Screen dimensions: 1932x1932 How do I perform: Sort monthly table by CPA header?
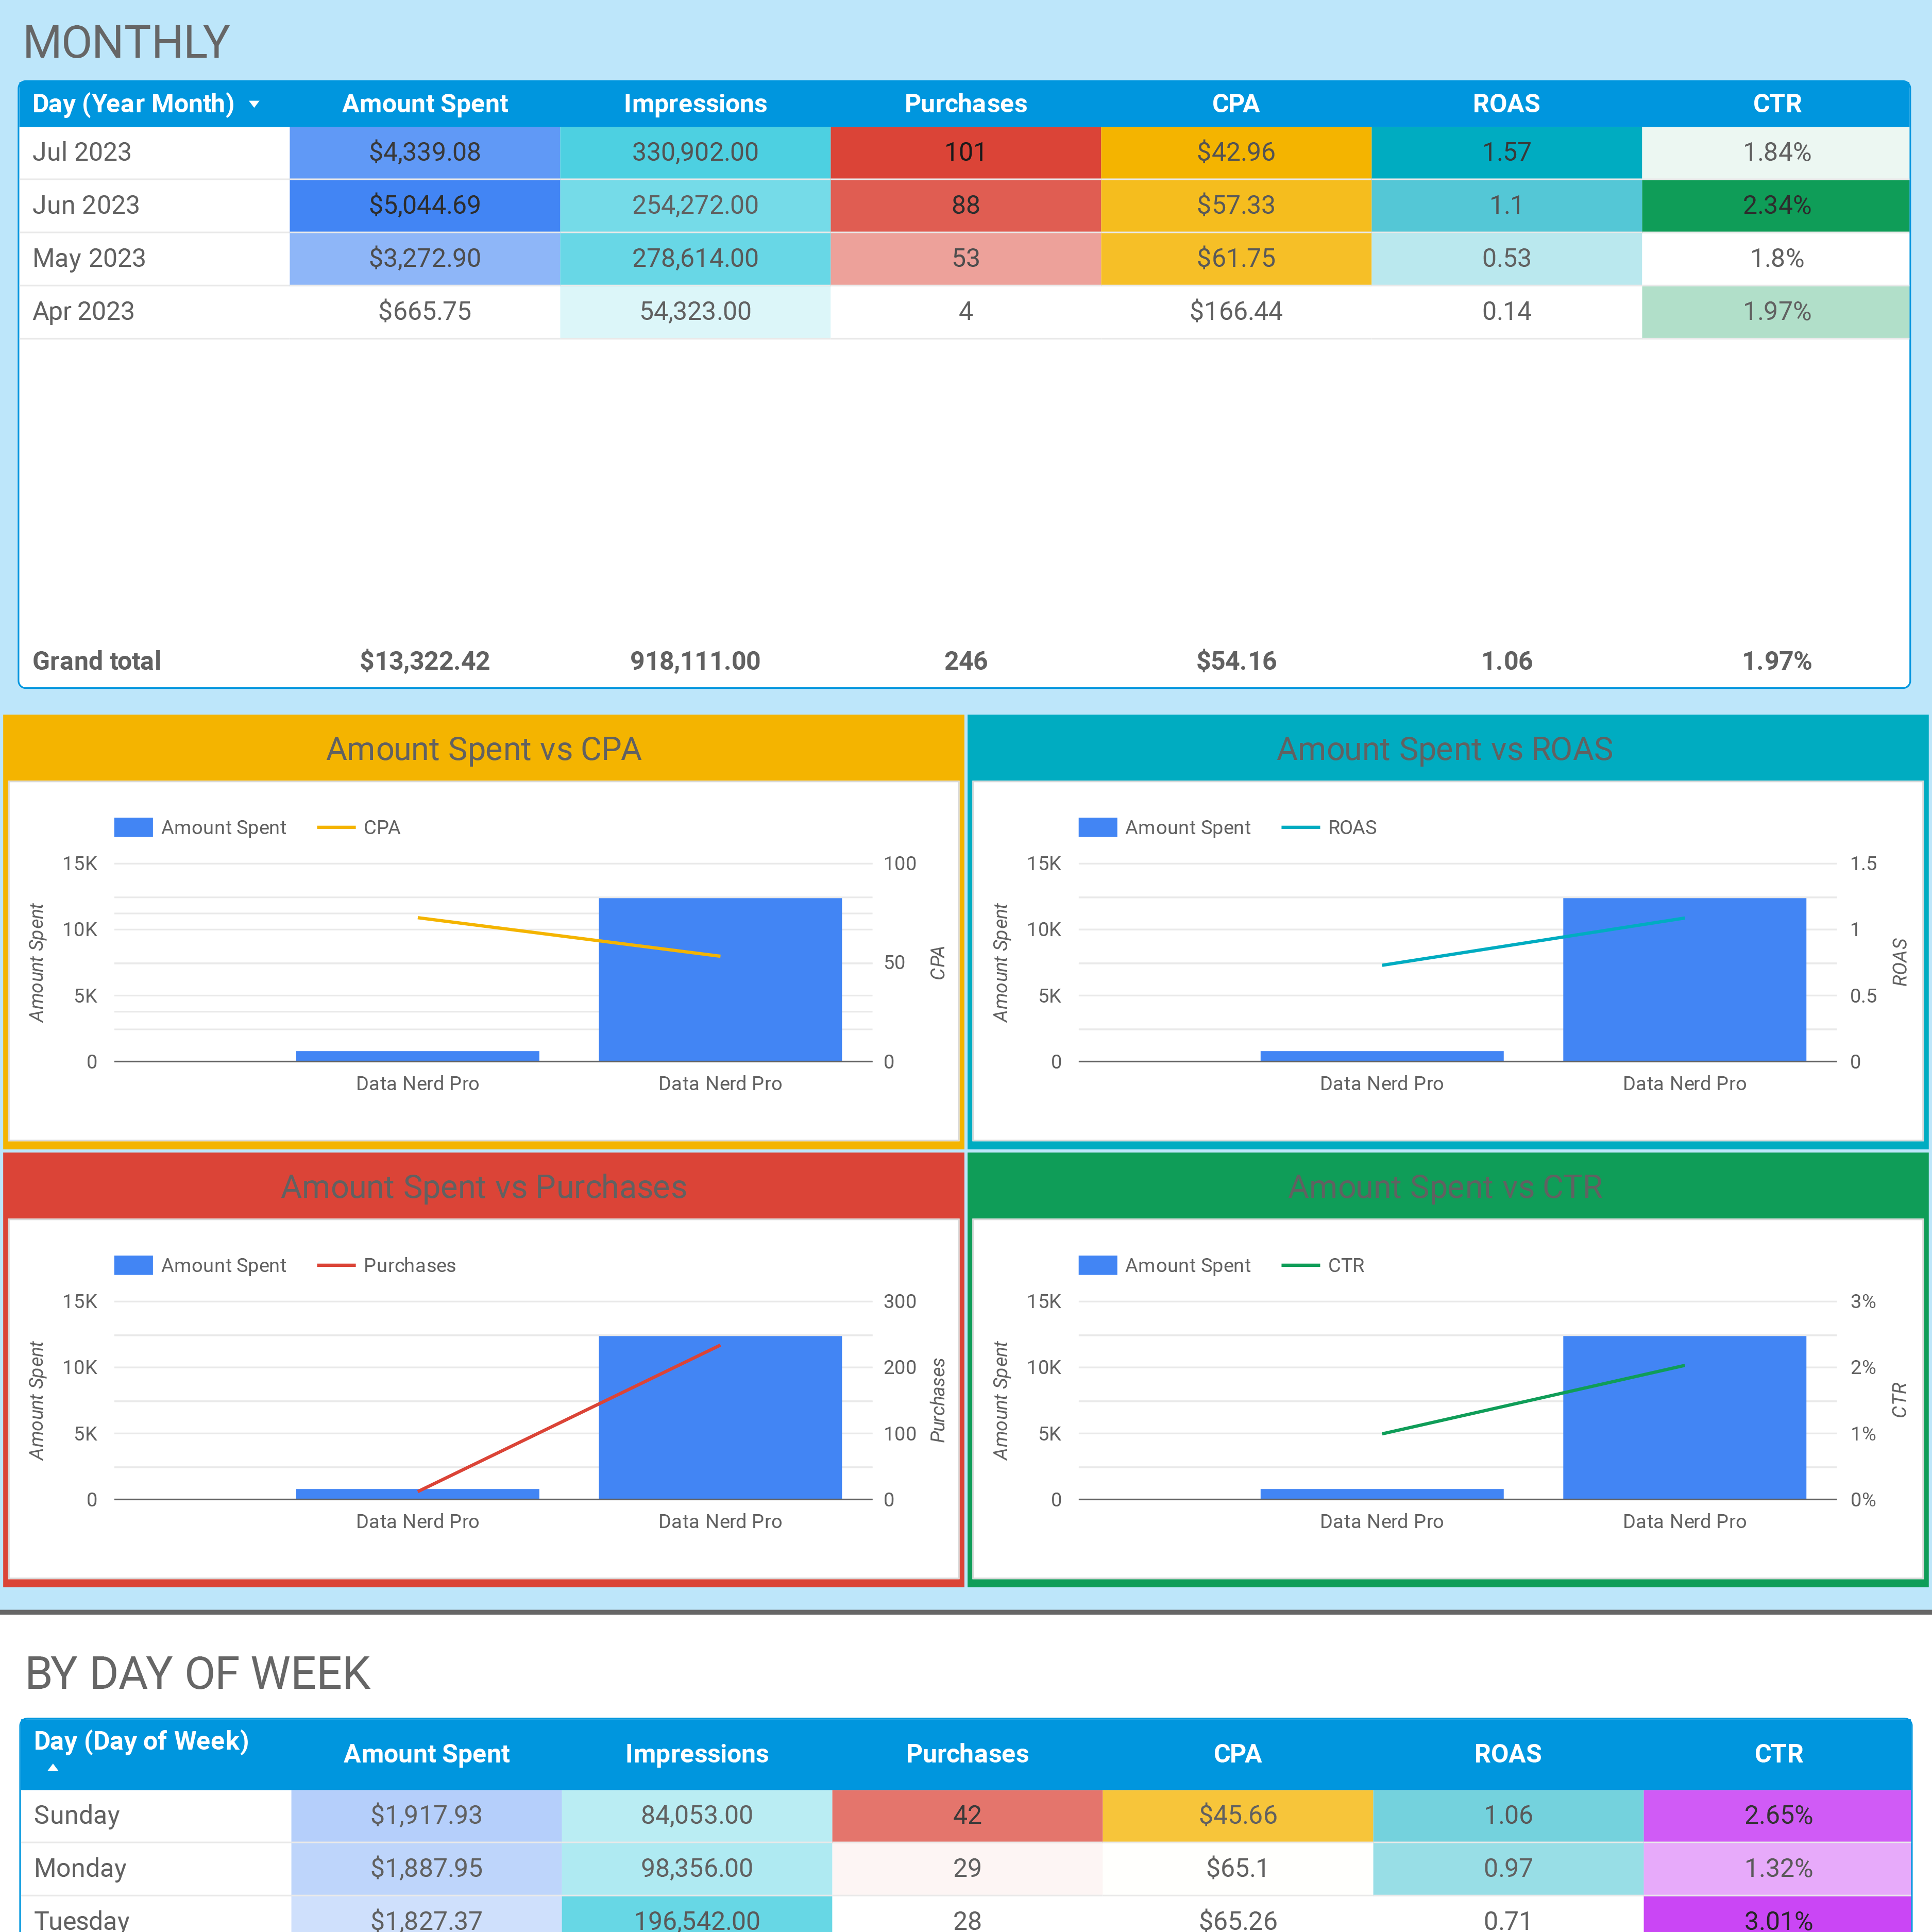(1235, 104)
